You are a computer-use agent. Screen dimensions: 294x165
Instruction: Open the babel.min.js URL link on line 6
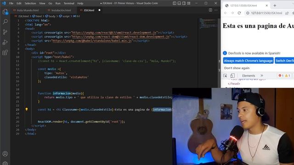point(92,41)
